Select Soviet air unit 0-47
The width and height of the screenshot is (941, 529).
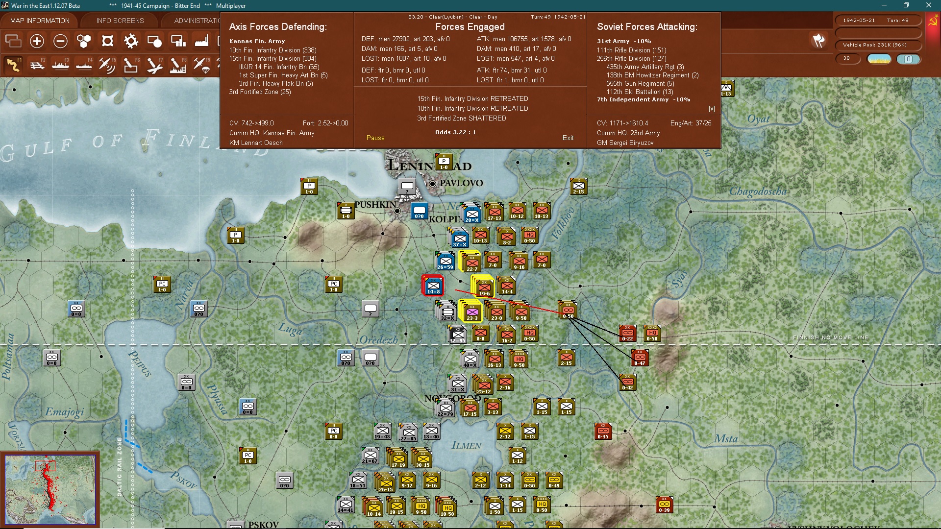pyautogui.click(x=640, y=358)
